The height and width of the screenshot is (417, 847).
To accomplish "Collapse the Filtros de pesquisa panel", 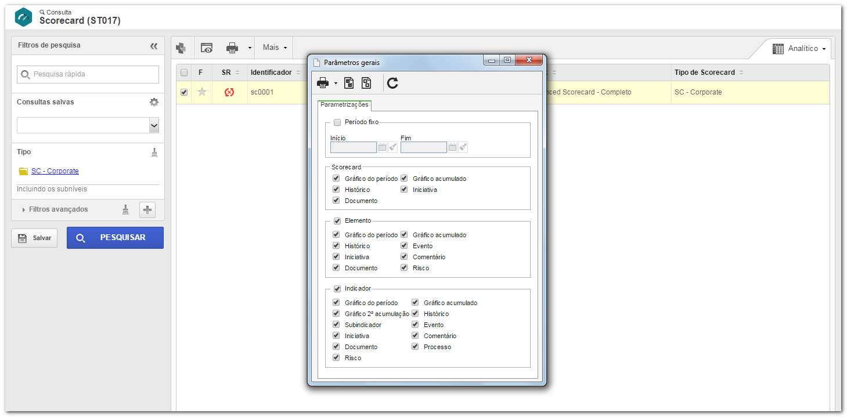I will pos(154,46).
